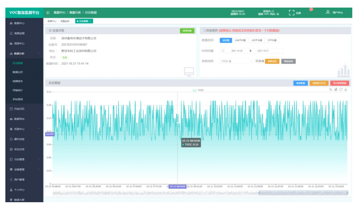Viewport: 359px width, 208px height.
Task: Switch to the active 历史数据 page tab
Action: pyautogui.click(x=84, y=21)
